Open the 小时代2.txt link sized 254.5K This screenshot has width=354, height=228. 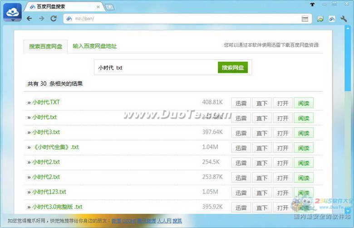(x=46, y=162)
